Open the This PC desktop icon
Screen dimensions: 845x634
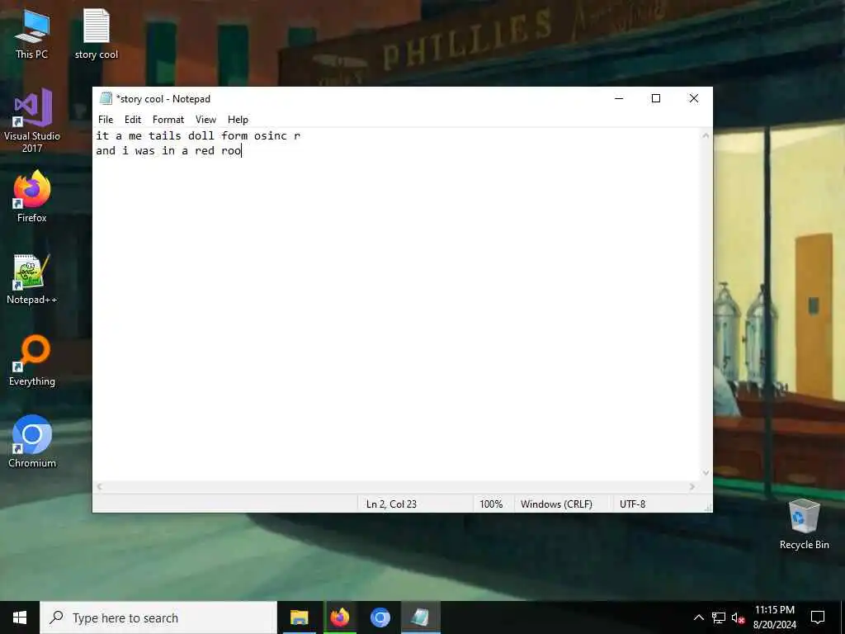click(x=32, y=34)
